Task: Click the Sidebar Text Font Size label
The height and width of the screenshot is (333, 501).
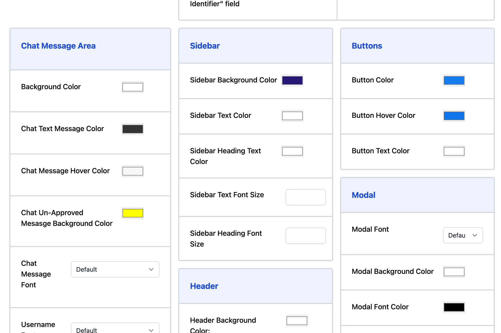Action: point(227,195)
